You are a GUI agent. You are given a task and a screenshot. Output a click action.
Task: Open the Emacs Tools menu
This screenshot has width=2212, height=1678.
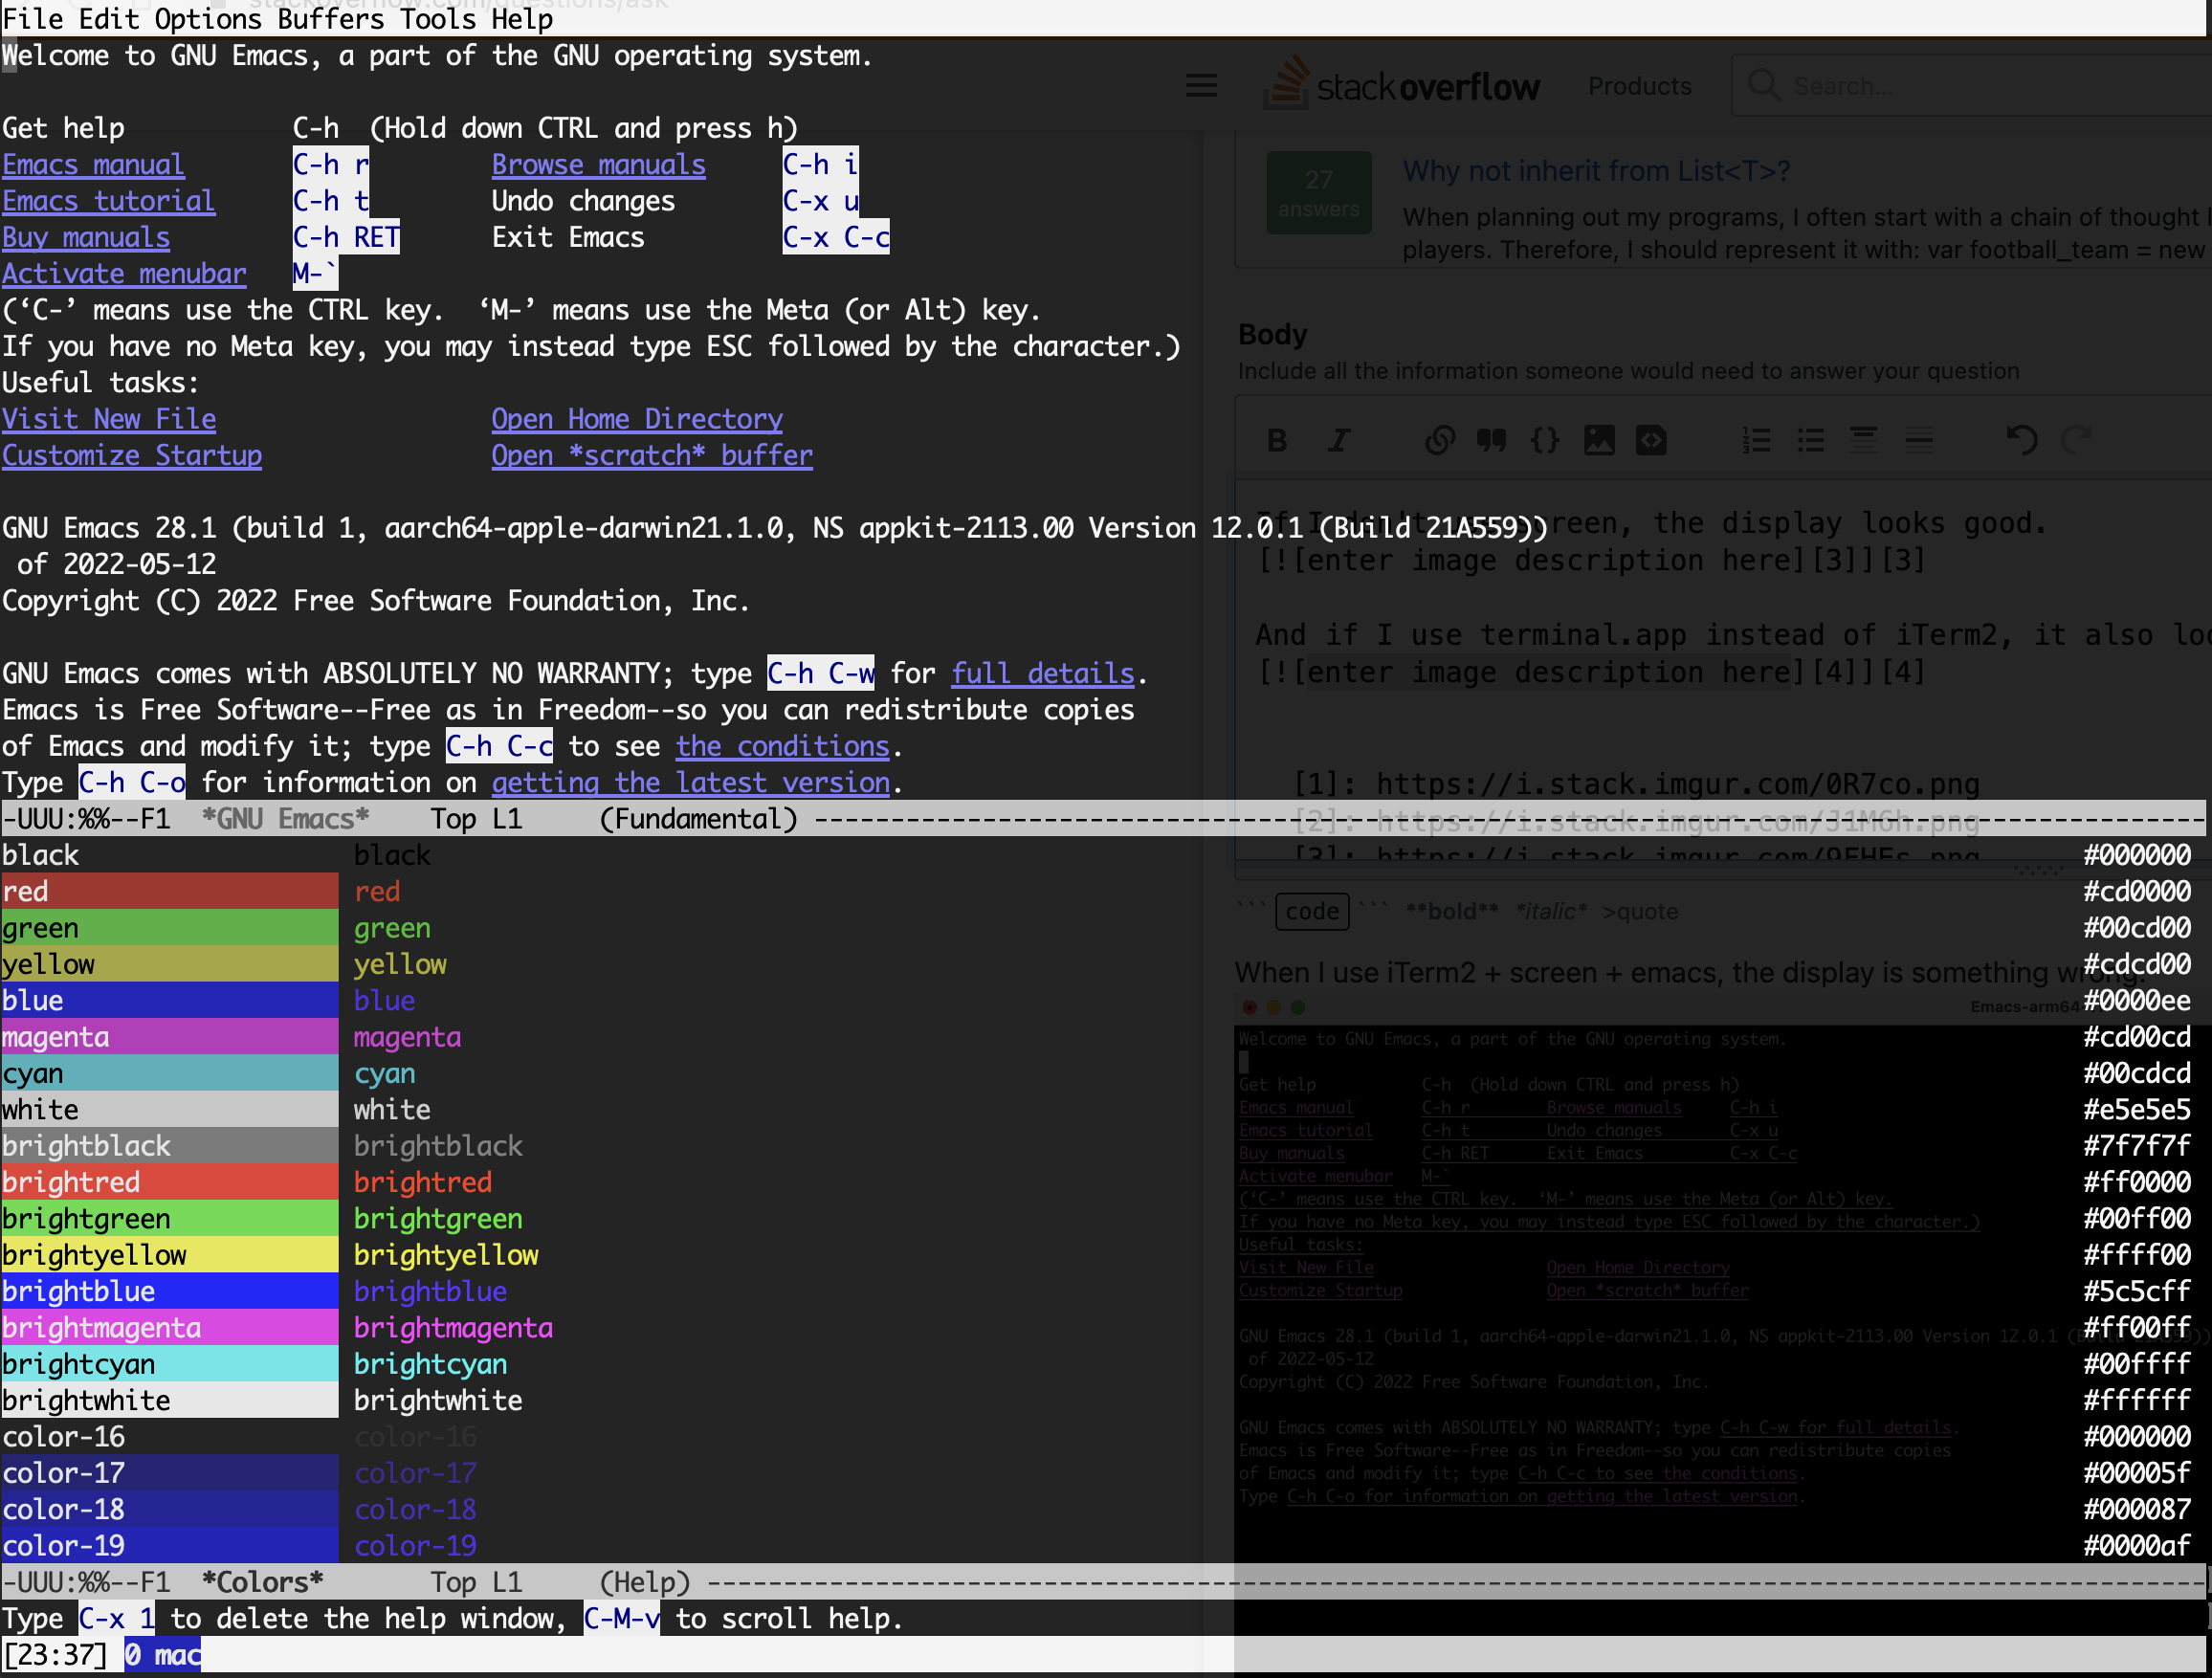point(438,18)
